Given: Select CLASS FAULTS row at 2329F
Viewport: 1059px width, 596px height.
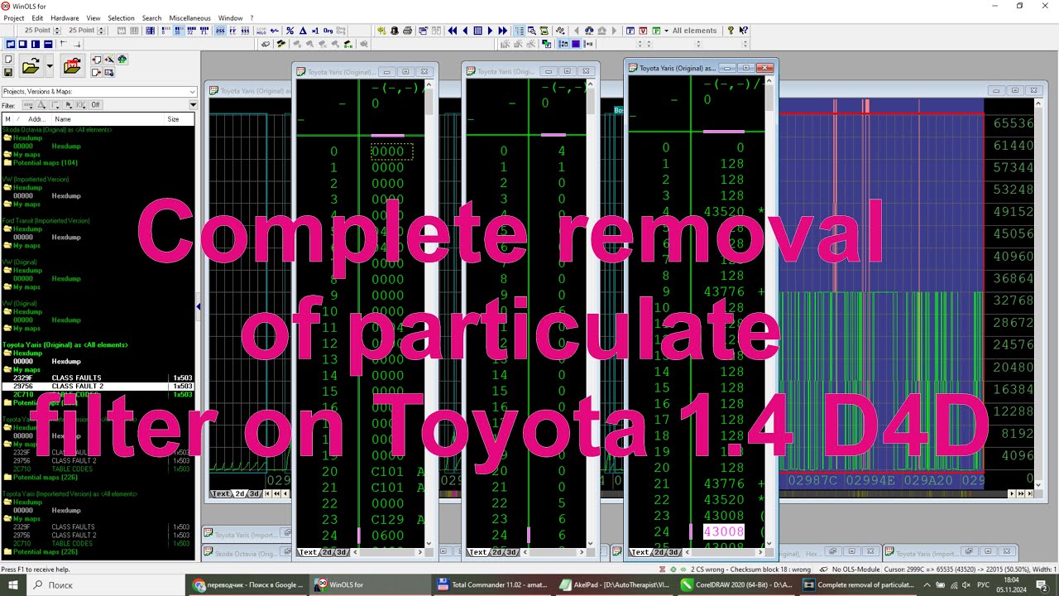Looking at the screenshot, I should pos(98,377).
